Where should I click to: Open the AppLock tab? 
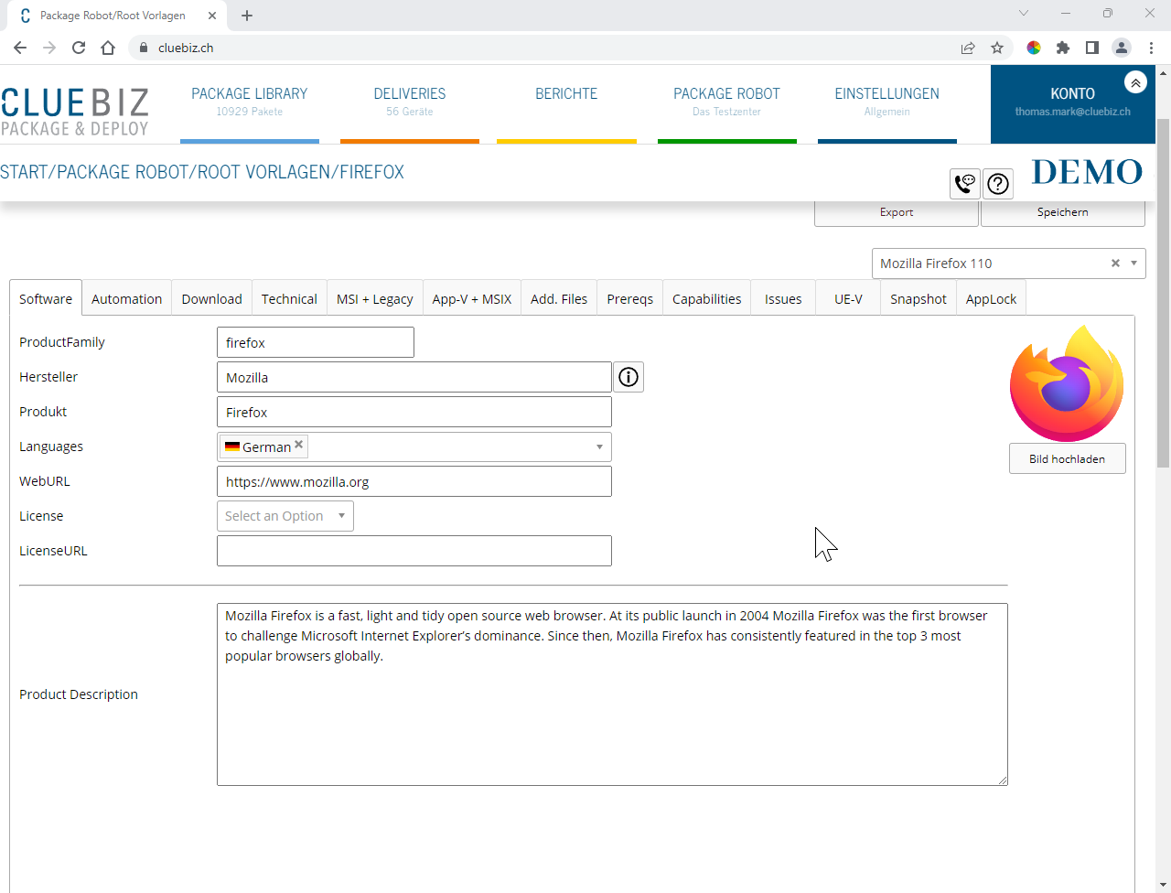click(x=991, y=299)
